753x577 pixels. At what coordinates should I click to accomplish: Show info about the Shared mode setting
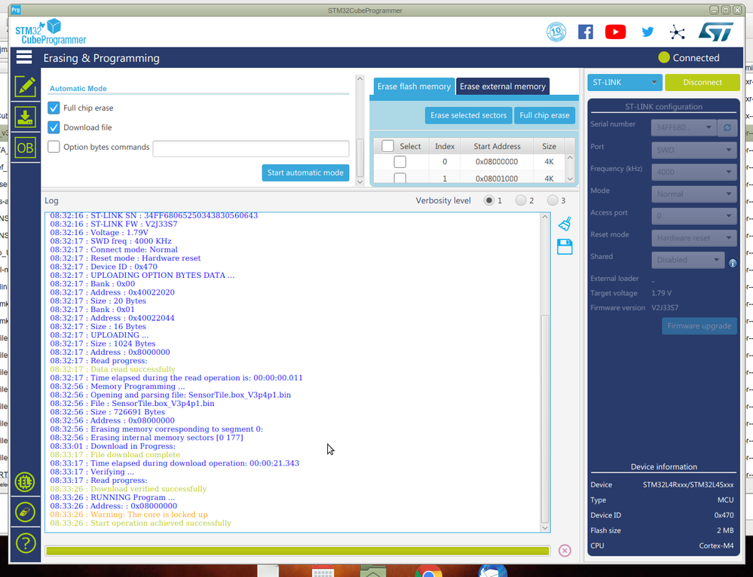[733, 263]
